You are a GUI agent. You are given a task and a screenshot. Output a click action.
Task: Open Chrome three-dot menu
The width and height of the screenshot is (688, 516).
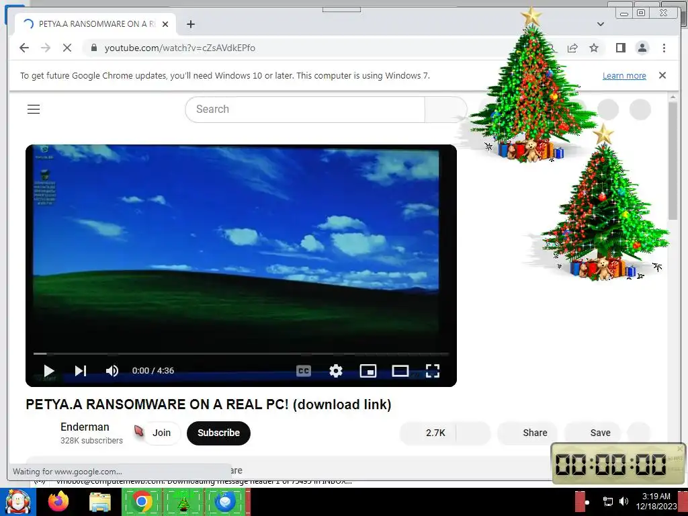(x=664, y=48)
